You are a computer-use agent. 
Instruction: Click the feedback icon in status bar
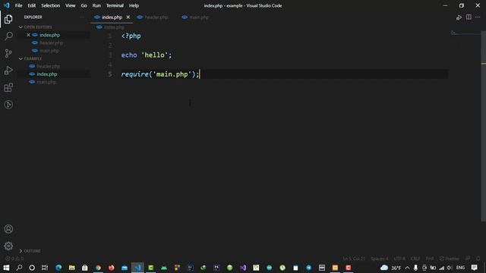tap(468, 259)
